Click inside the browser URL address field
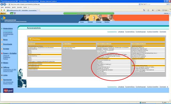Screen dimensions: 171x104 (74, 4)
